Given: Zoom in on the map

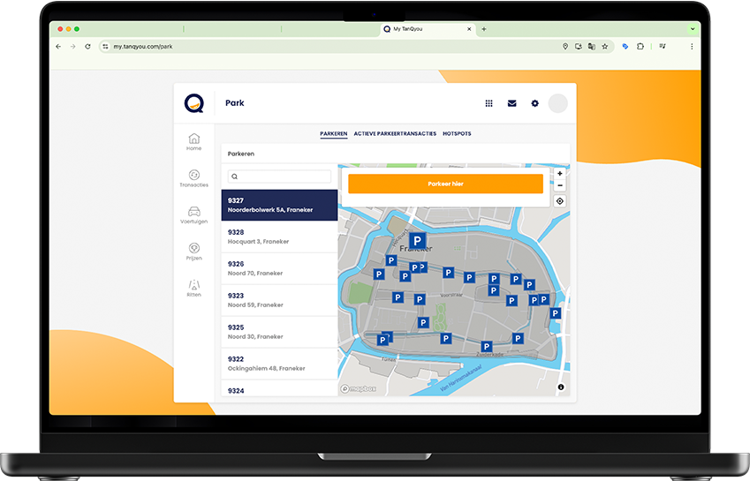Looking at the screenshot, I should [x=560, y=174].
